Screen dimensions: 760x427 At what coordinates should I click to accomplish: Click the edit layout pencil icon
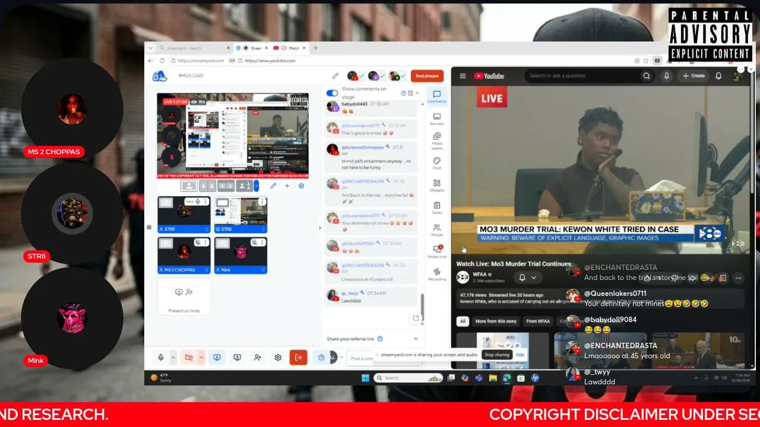tap(273, 186)
